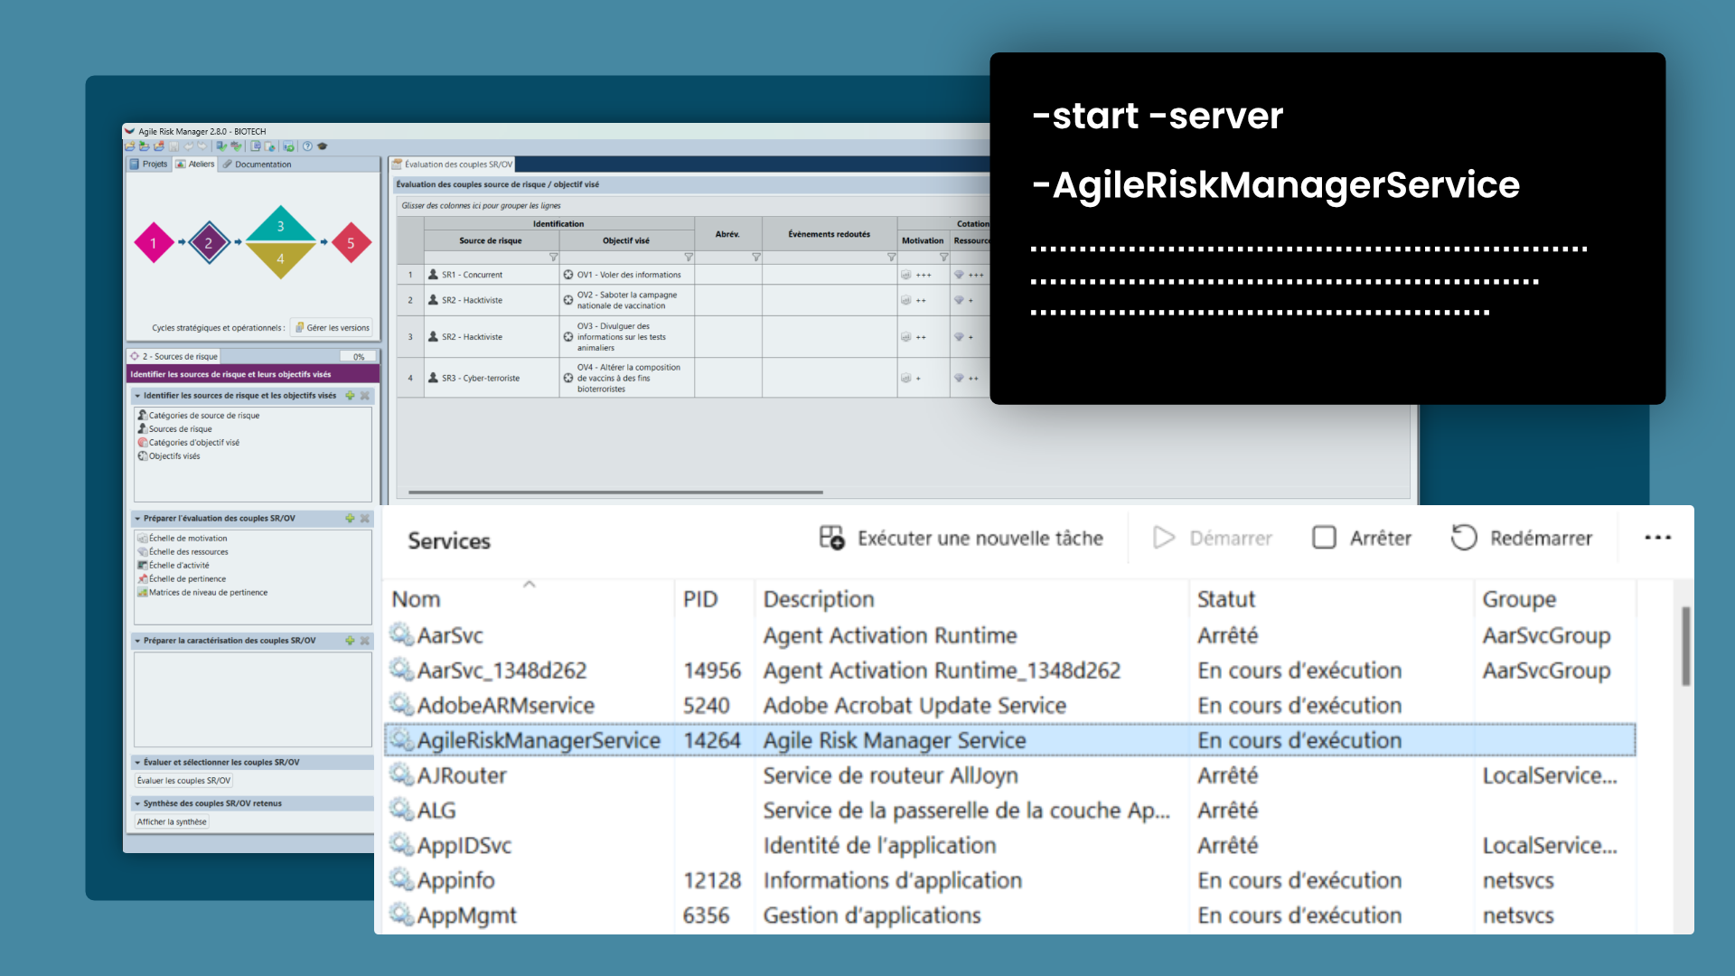
Task: Select workshop 4 olive triangle
Action: pos(280,258)
